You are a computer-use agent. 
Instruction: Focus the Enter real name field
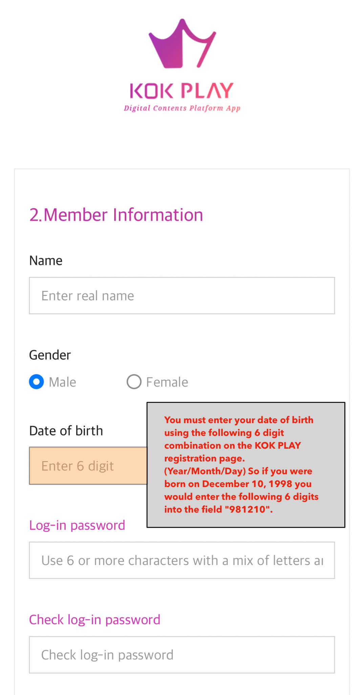182,296
